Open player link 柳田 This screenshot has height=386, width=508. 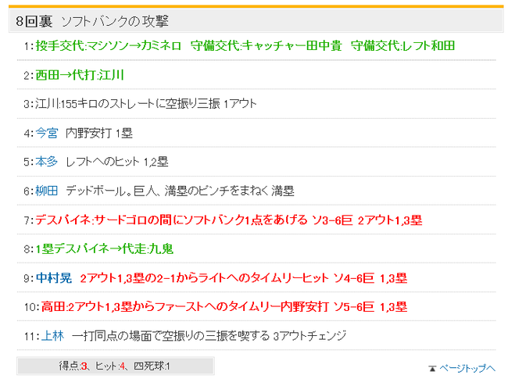[x=47, y=191]
